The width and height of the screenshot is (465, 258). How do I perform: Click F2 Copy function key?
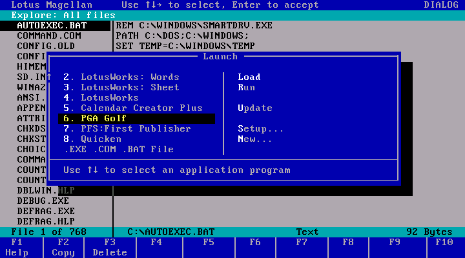(x=63, y=248)
